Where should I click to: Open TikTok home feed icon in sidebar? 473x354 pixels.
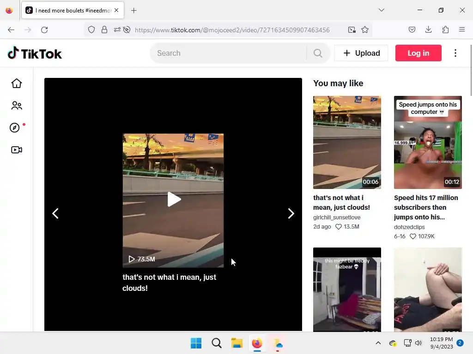coord(17,83)
